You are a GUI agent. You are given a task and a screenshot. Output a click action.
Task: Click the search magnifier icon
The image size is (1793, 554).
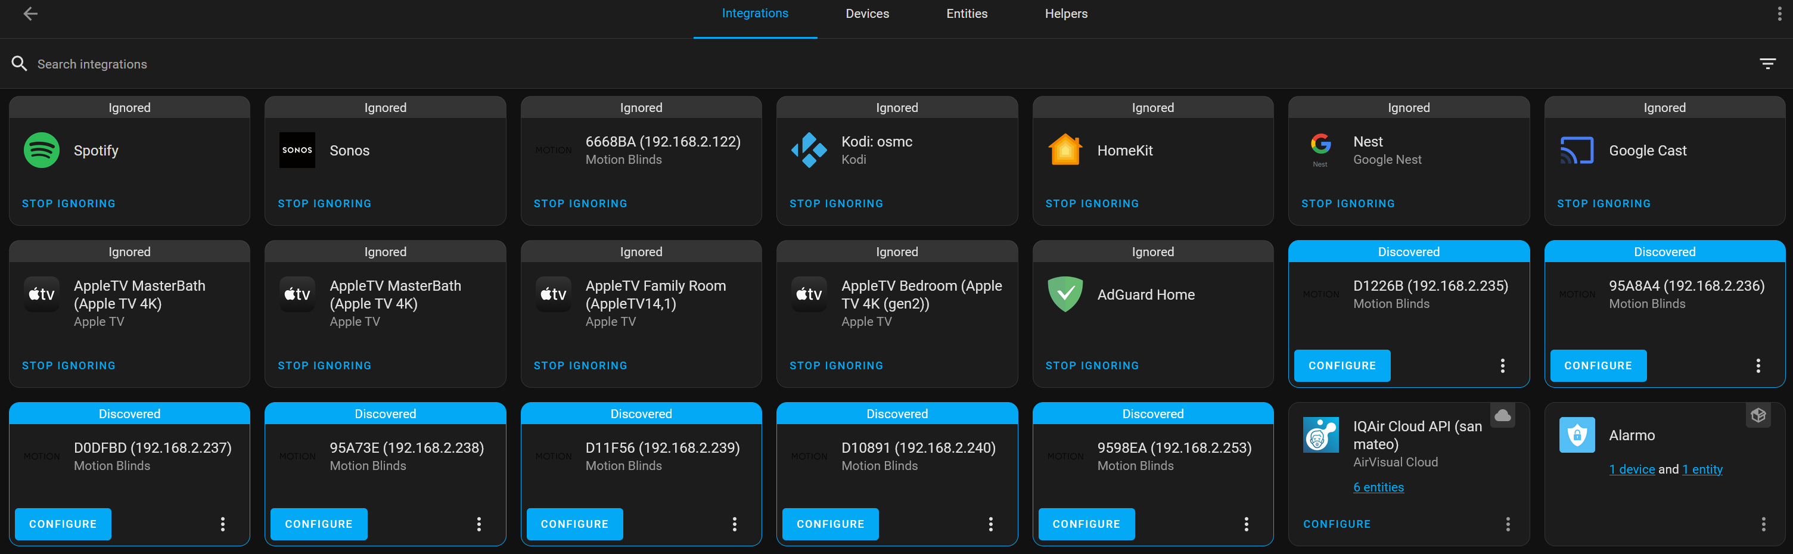19,64
